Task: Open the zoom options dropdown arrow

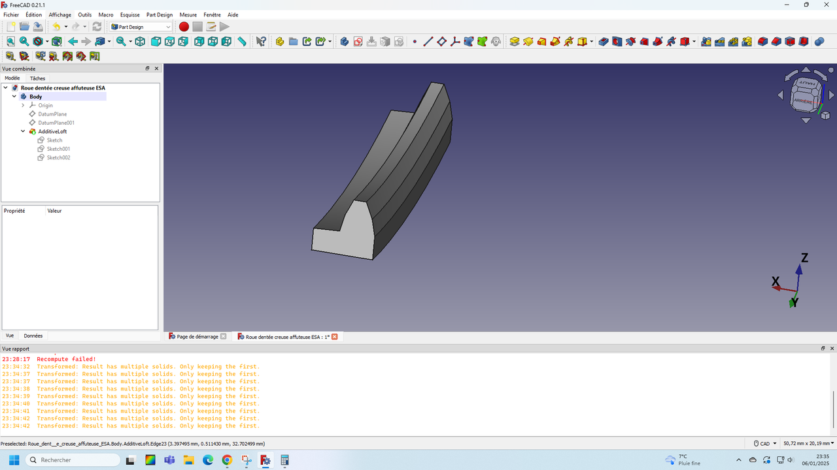Action: pos(131,42)
